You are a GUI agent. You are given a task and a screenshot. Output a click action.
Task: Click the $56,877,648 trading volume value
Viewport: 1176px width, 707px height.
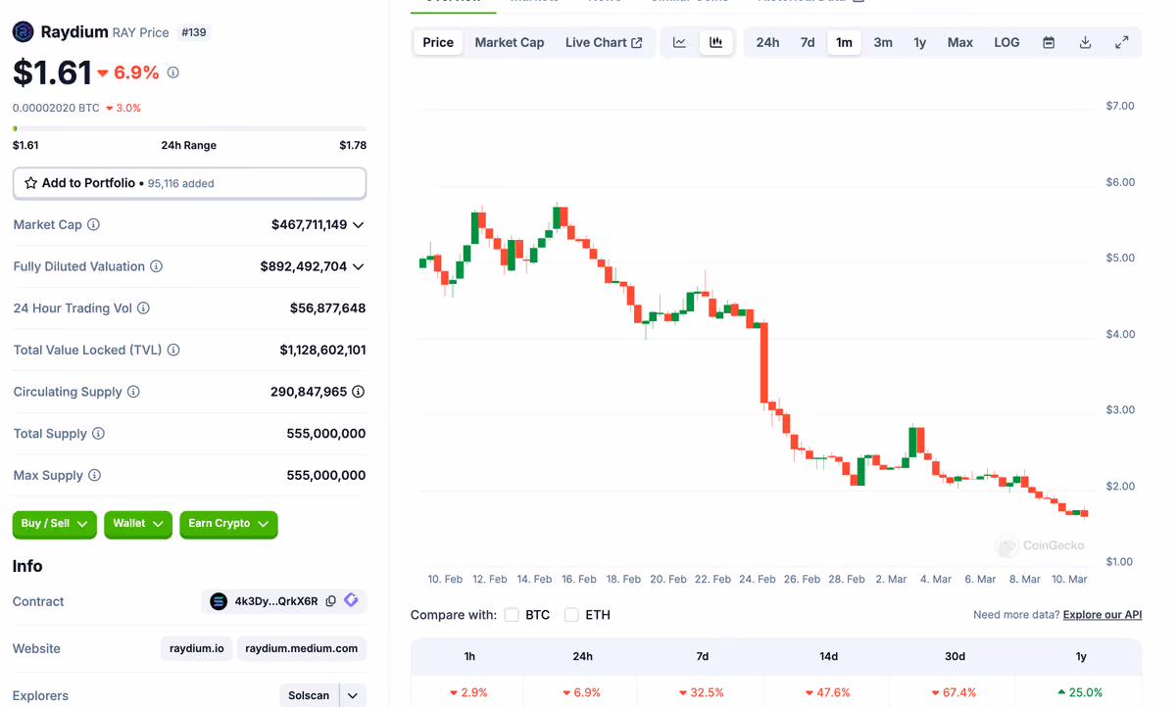click(327, 308)
